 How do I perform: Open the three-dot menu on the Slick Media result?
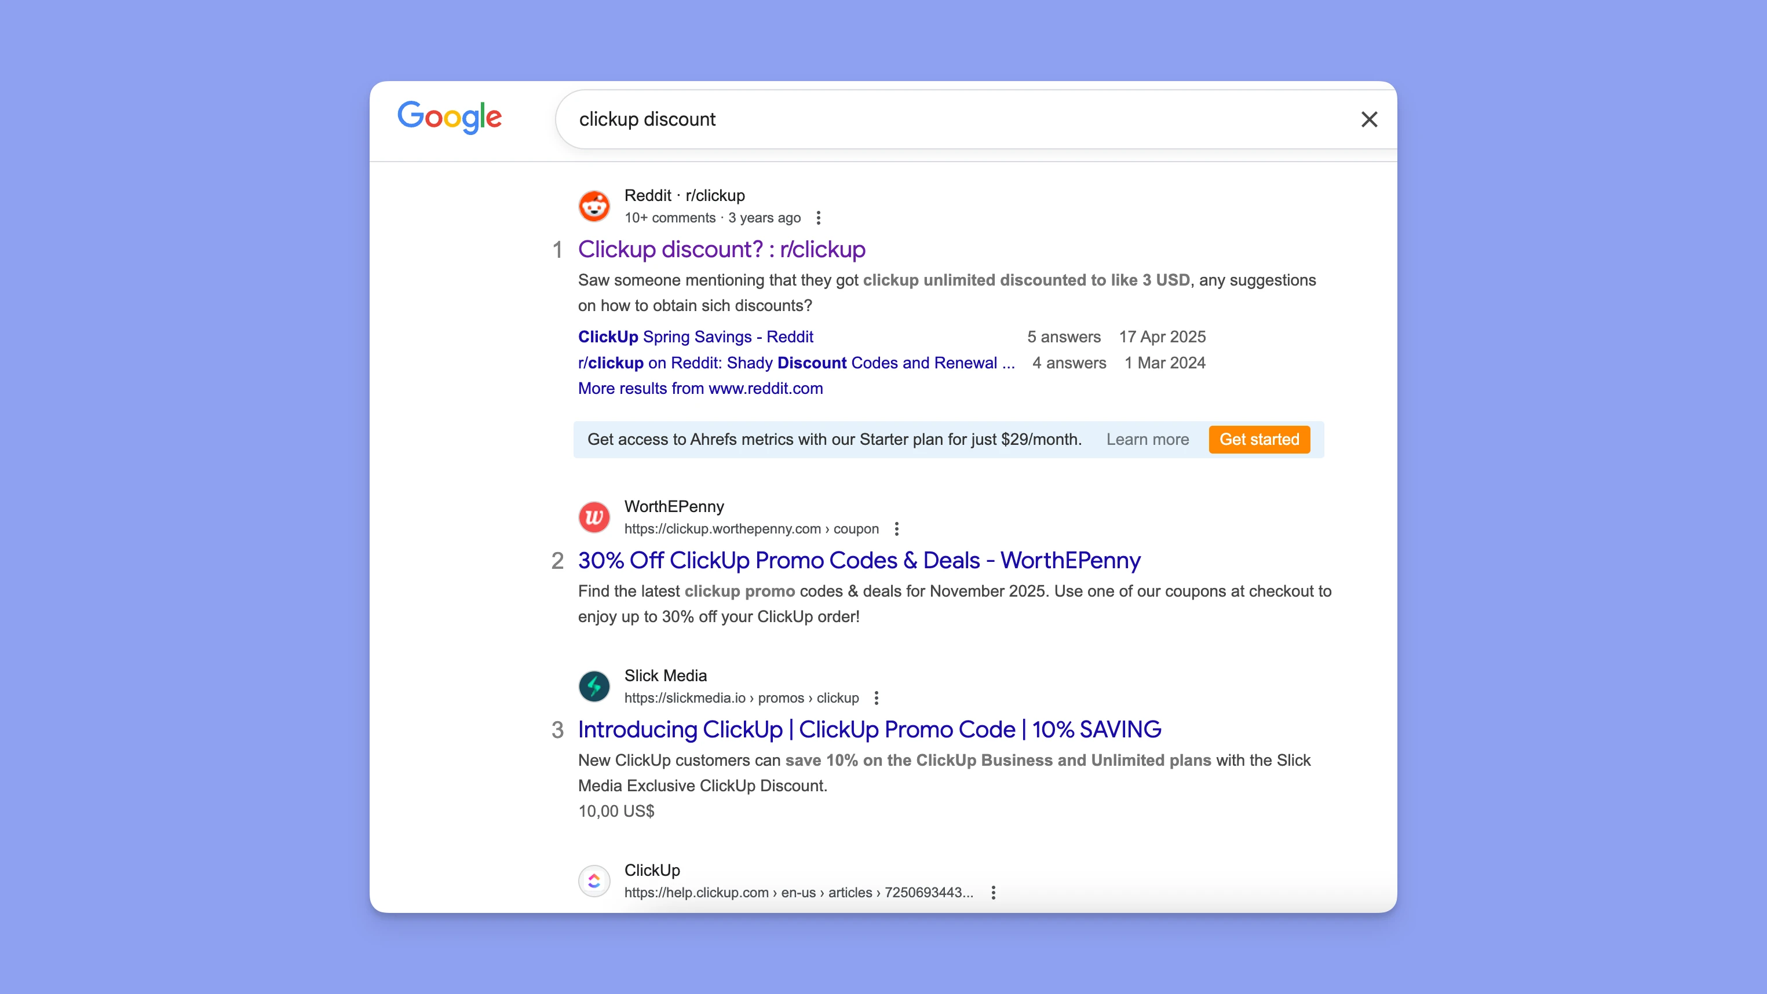[x=876, y=697]
